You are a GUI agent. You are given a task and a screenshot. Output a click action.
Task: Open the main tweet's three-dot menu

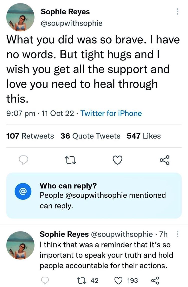177,12
